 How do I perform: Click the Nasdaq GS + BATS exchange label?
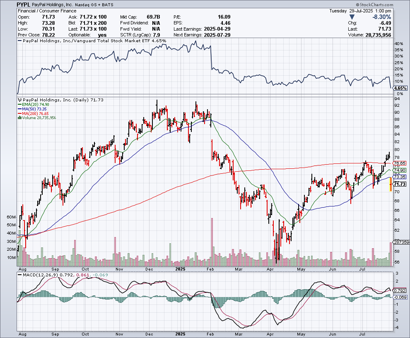(94, 5)
